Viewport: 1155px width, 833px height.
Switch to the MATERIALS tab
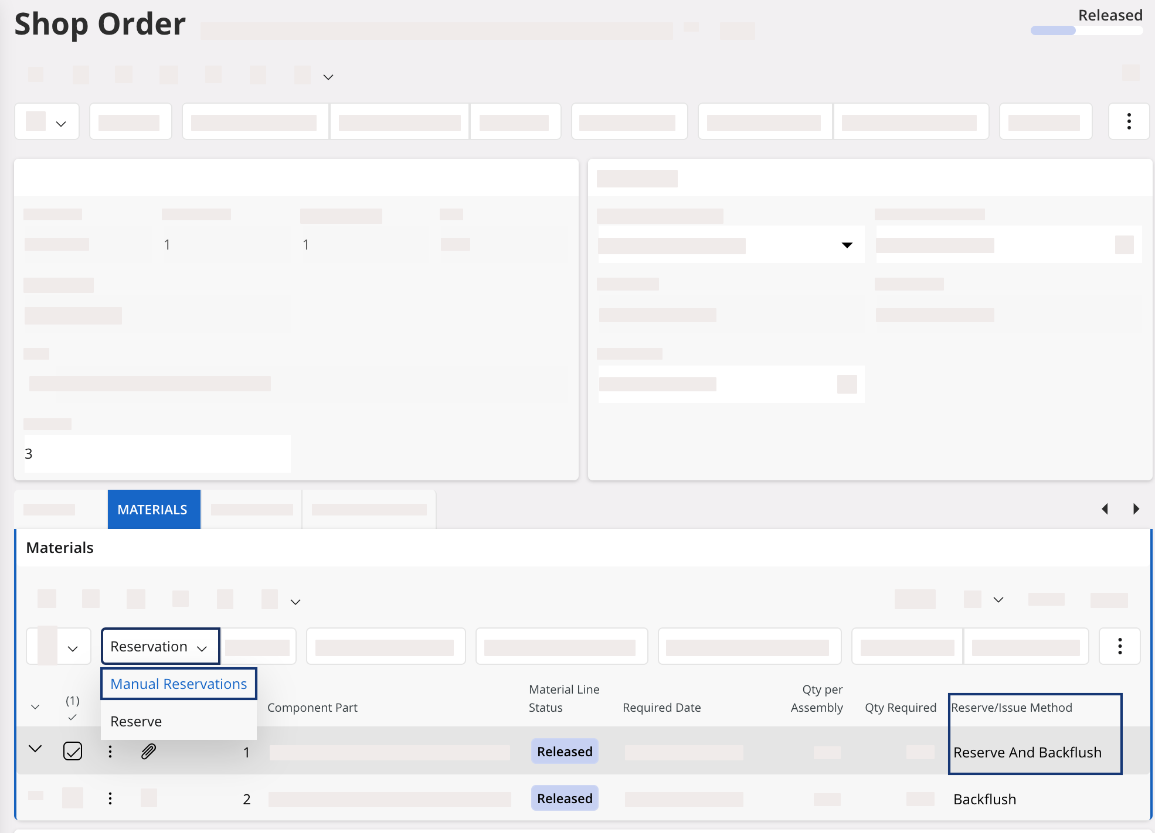tap(152, 509)
